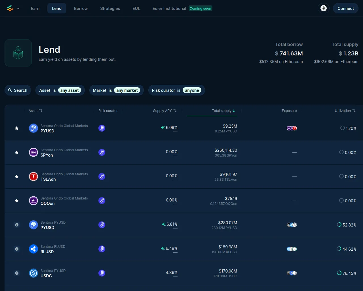Image resolution: width=363 pixels, height=291 pixels.
Task: Click the QQQon asset logo
Action: pyautogui.click(x=33, y=201)
